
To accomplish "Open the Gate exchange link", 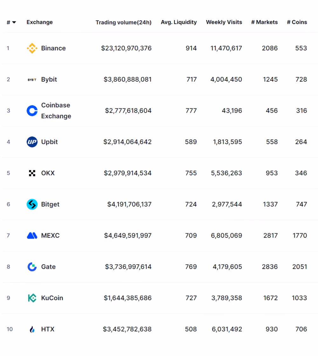I will click(x=48, y=267).
